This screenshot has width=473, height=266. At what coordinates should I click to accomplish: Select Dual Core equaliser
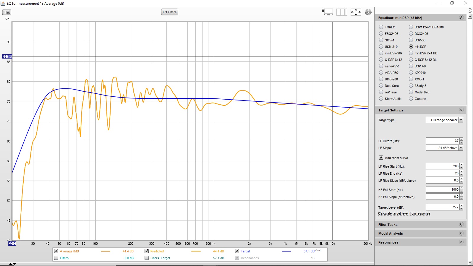tap(381, 85)
